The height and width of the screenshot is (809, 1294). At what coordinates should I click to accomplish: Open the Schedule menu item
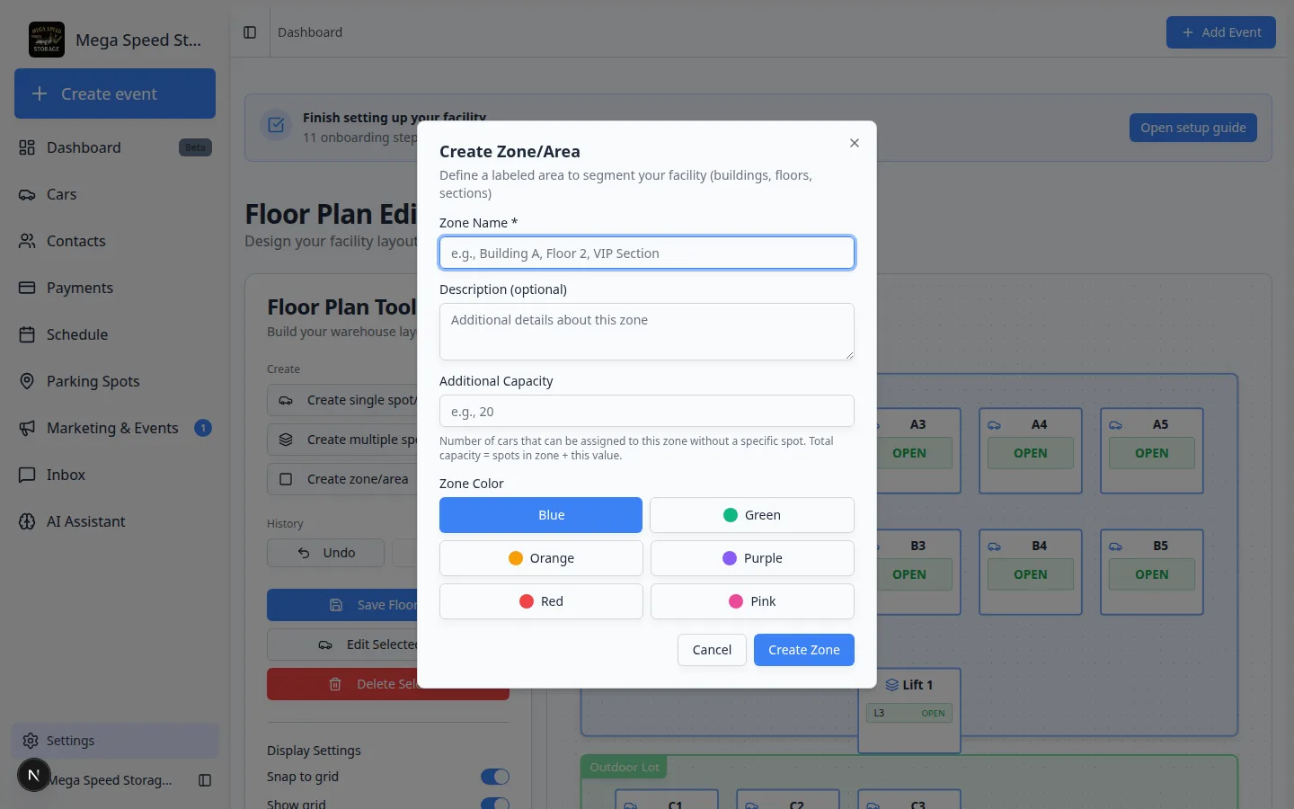coord(115,334)
